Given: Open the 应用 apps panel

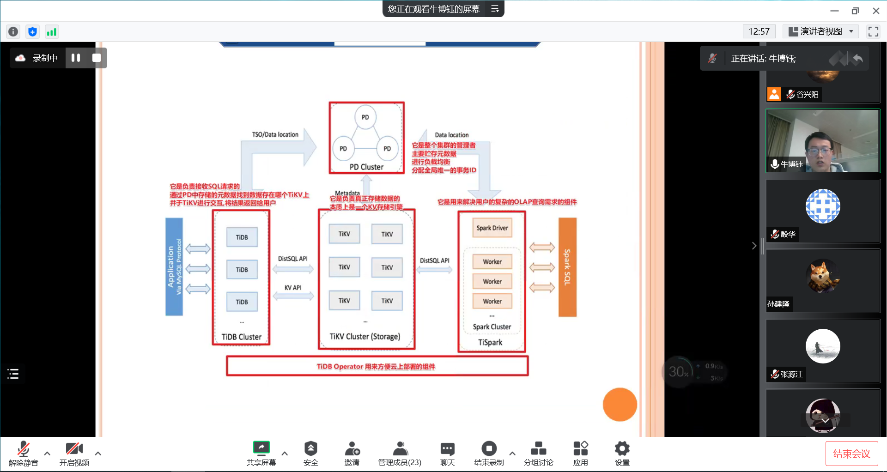Looking at the screenshot, I should (x=581, y=454).
